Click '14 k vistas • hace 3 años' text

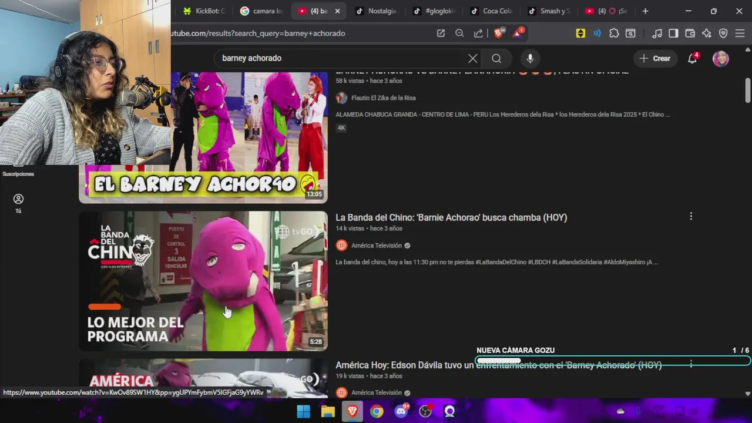(x=369, y=229)
